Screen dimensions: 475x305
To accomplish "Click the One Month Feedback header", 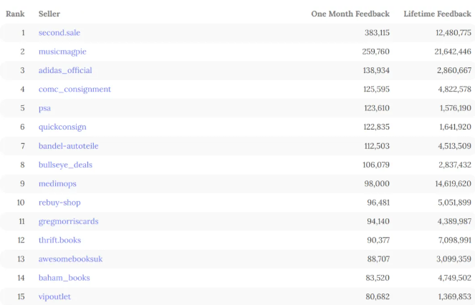I will click(x=350, y=14).
